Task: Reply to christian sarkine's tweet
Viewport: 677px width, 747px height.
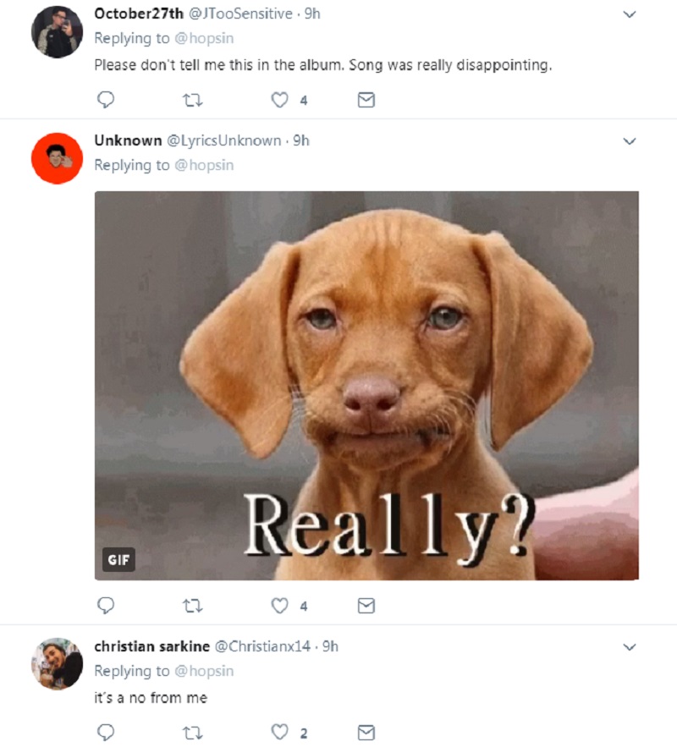Action: click(106, 733)
